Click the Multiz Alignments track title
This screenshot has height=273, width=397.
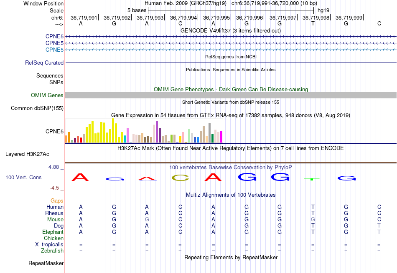click(231, 195)
